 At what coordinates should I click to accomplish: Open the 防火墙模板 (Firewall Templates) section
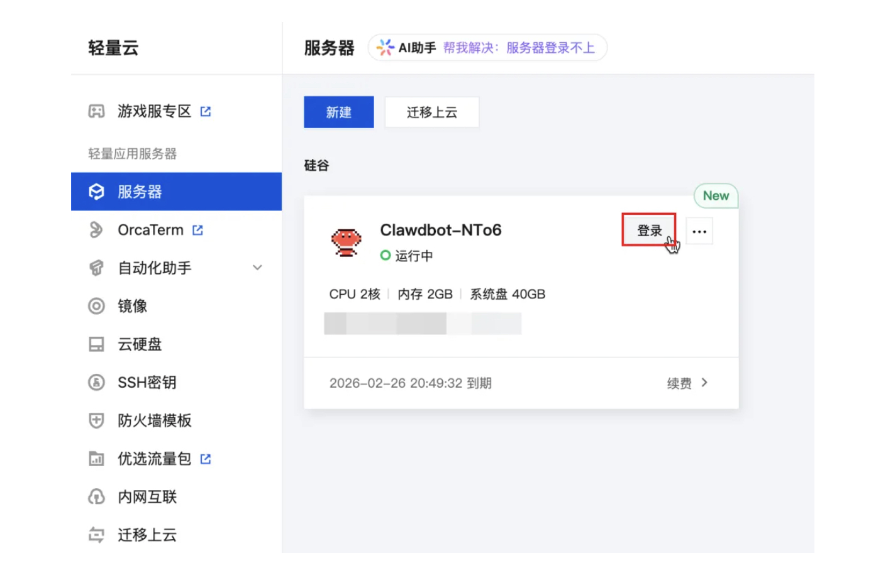pos(154,421)
